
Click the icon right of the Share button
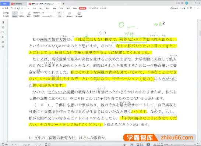pyautogui.click(x=188, y=8)
